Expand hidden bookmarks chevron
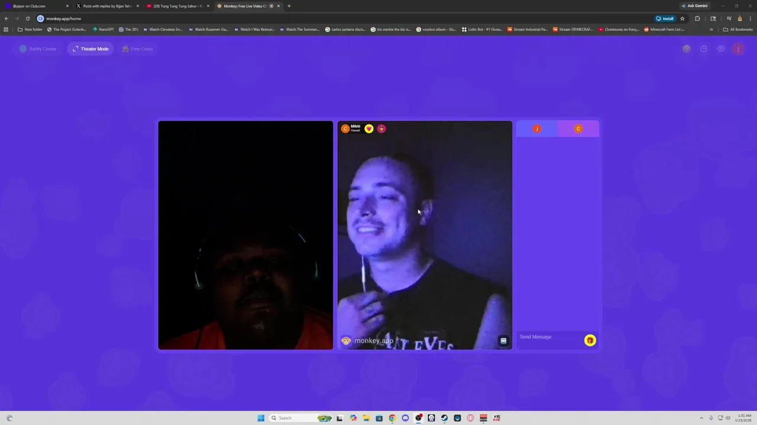This screenshot has height=425, width=757. click(x=711, y=30)
